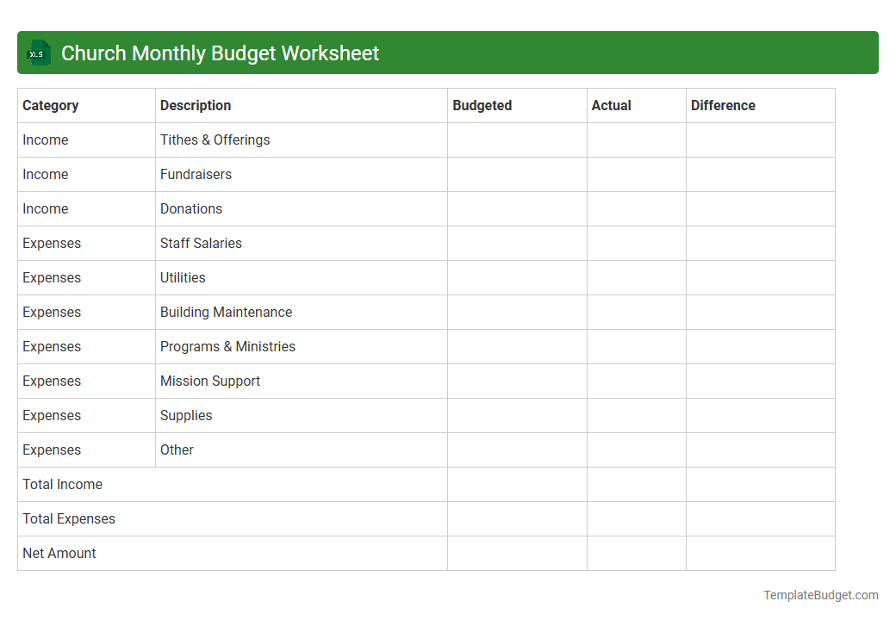Select the Utilities expense row
This screenshot has width=896, height=620.
click(183, 277)
